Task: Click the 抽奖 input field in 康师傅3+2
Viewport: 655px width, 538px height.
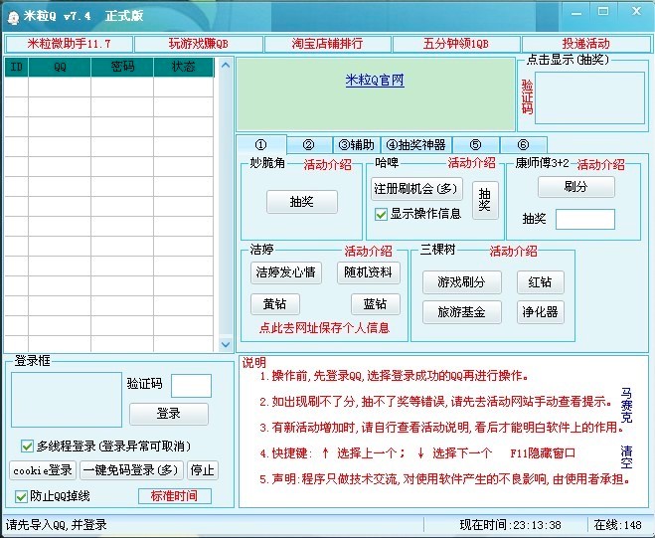Action: point(584,219)
